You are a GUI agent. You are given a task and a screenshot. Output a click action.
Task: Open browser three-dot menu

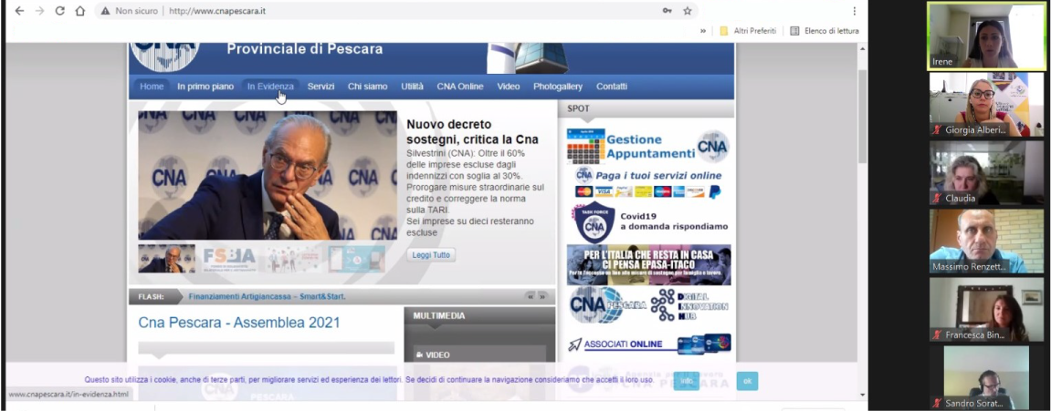coord(854,11)
